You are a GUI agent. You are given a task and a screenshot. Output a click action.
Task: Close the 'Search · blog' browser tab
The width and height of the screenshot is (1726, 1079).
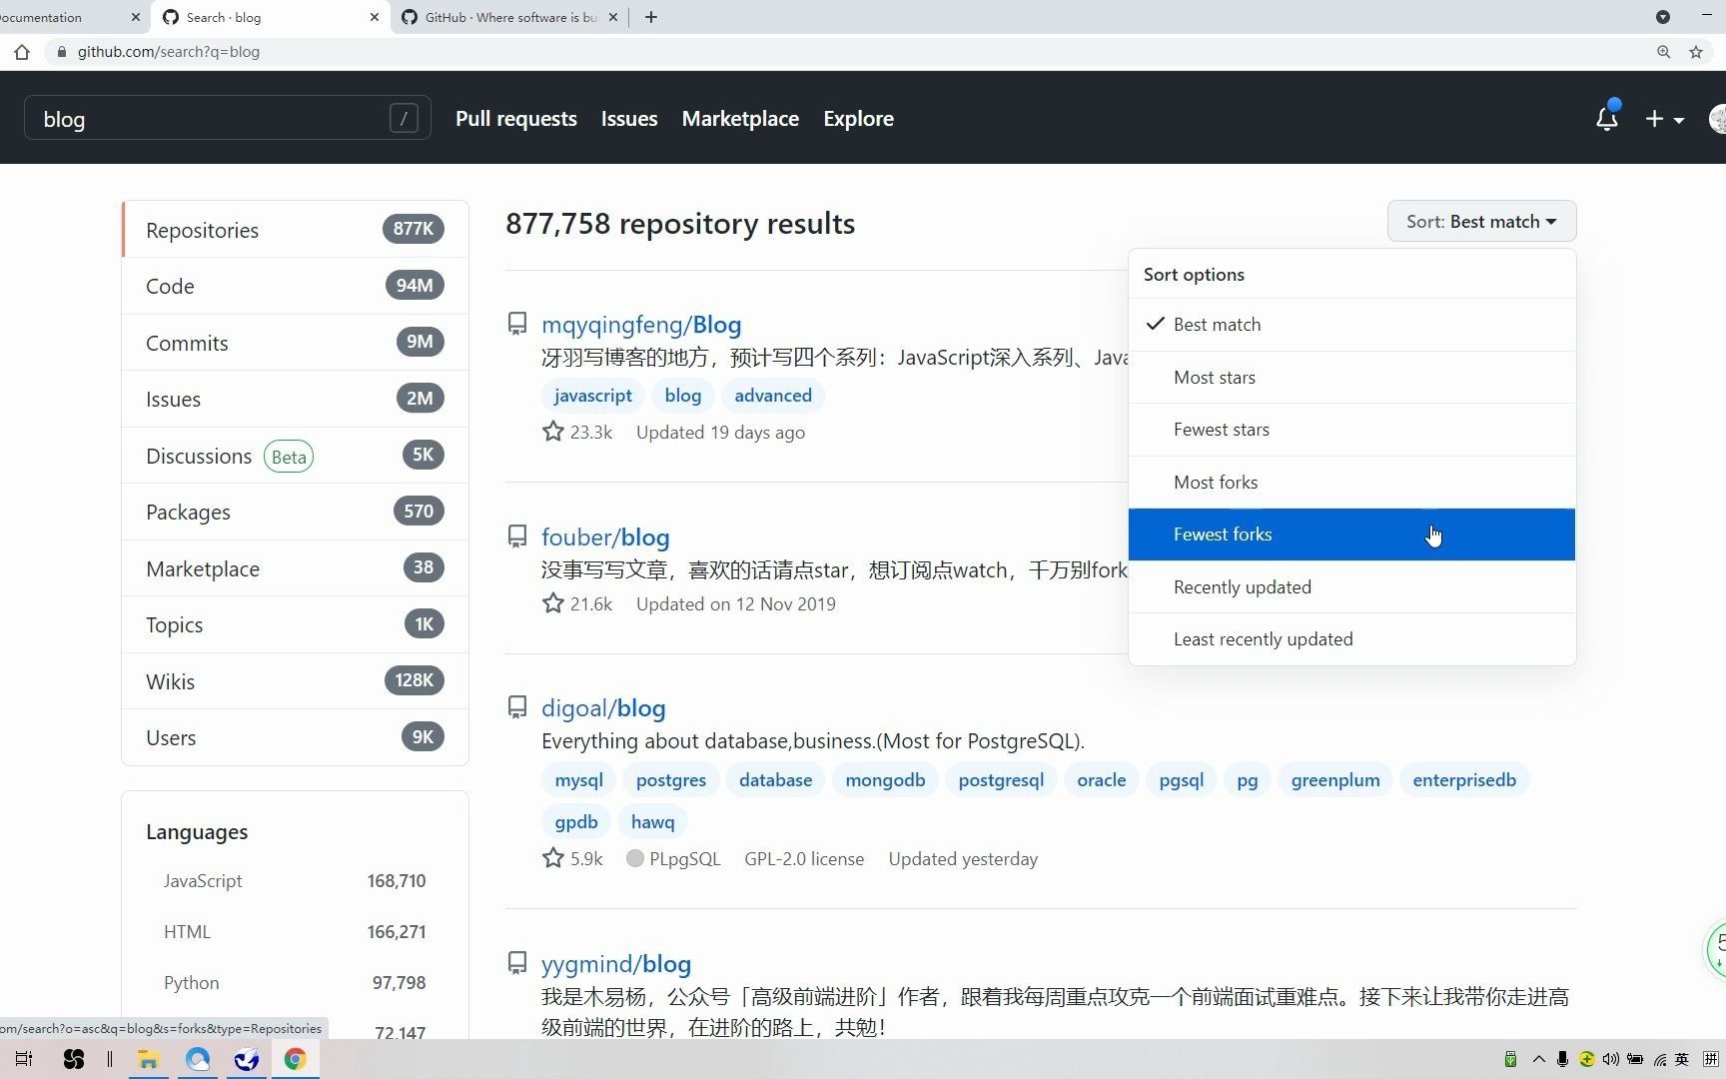pos(375,17)
